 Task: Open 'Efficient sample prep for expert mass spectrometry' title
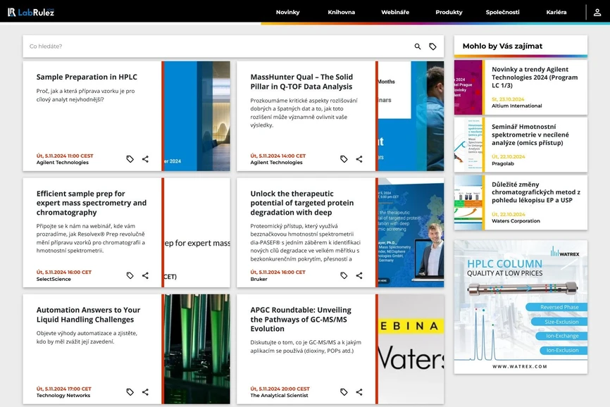point(92,203)
